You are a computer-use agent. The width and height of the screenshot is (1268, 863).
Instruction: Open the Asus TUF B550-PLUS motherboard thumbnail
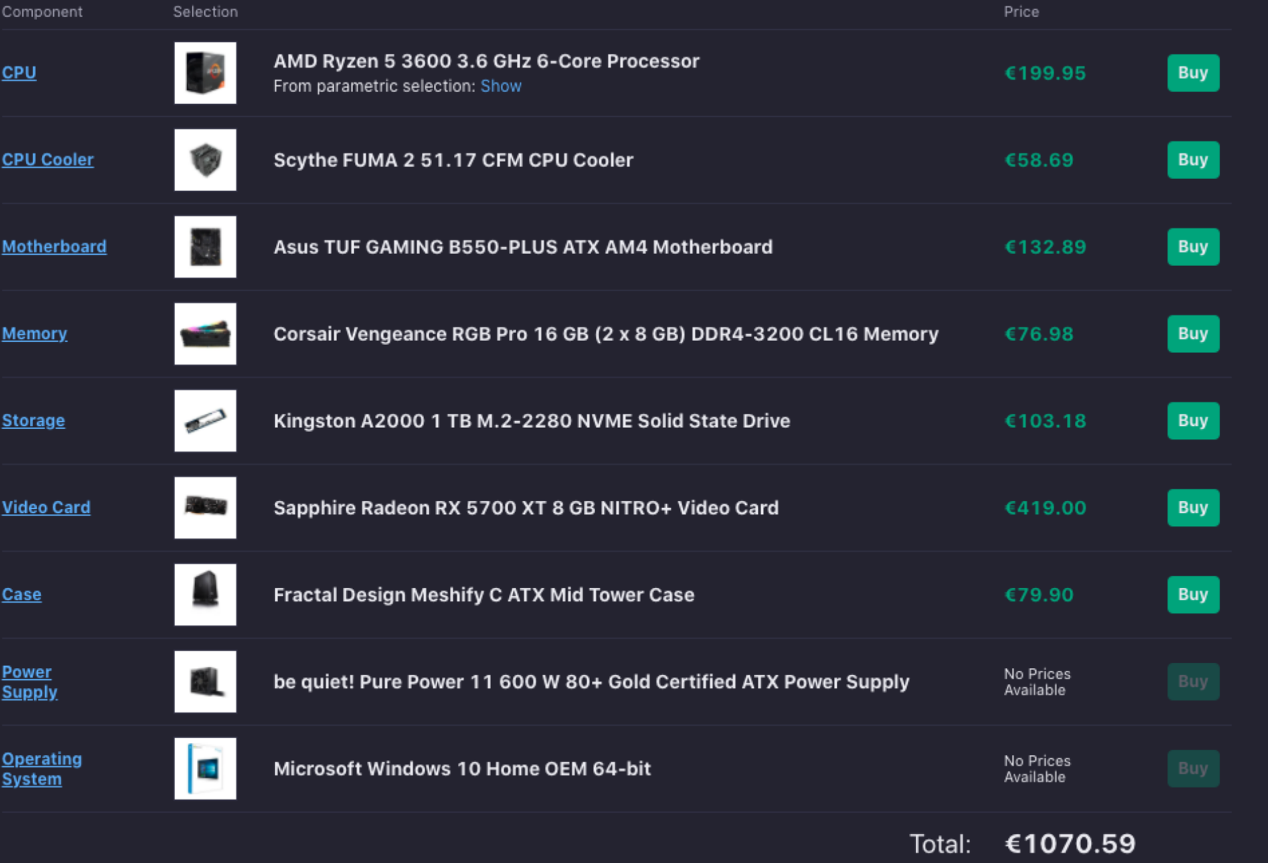click(x=205, y=247)
